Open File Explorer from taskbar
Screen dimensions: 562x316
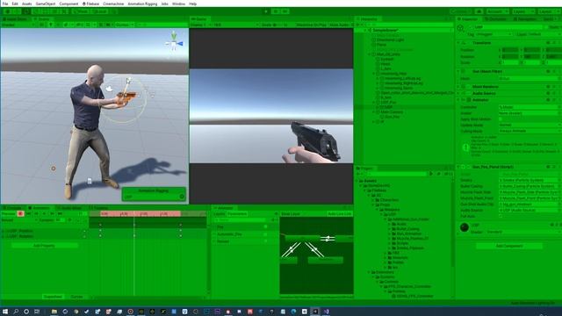(54, 312)
